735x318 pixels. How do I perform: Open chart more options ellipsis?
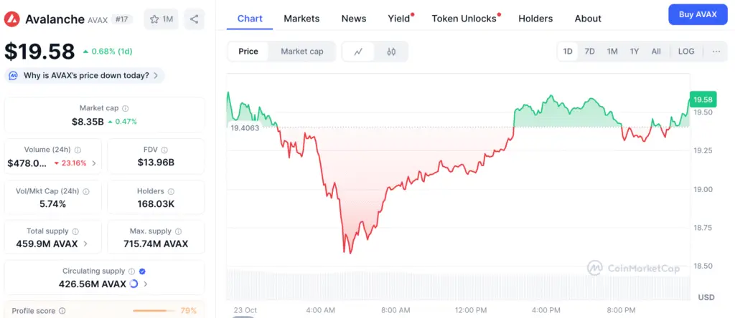716,52
